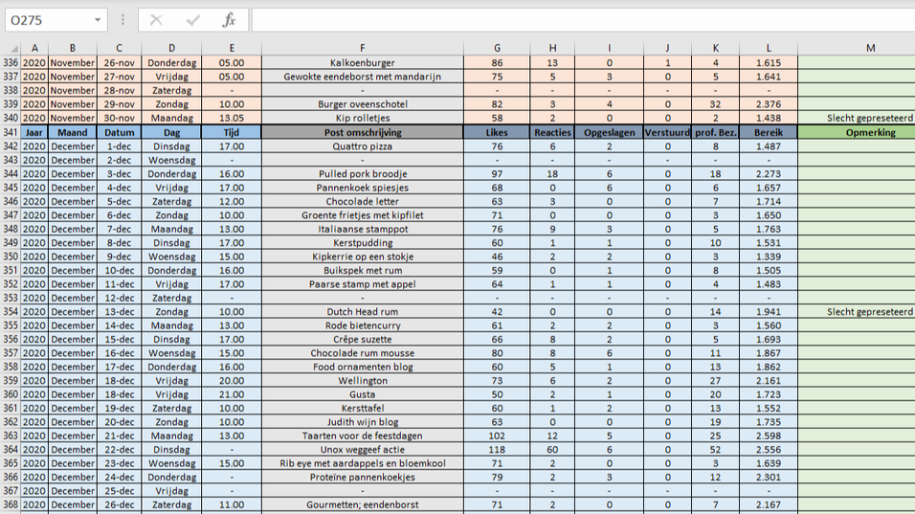Select the 'Dutch Head rum' cell
Screen dimensions: 915x514
point(363,311)
